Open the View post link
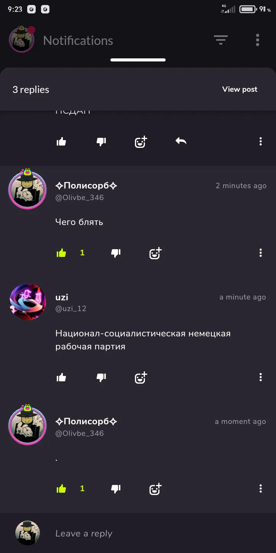Image resolution: width=276 pixels, height=553 pixels. point(240,89)
